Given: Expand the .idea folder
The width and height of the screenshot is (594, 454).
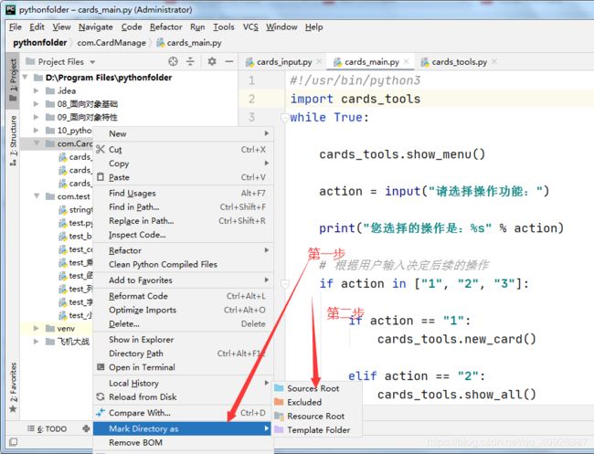Looking at the screenshot, I should 36,90.
